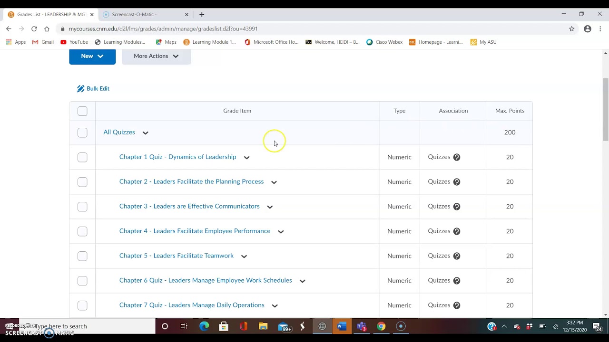Click the page vertical scrollbar thumb
Screen dimensions: 609x342
pyautogui.click(x=605, y=109)
